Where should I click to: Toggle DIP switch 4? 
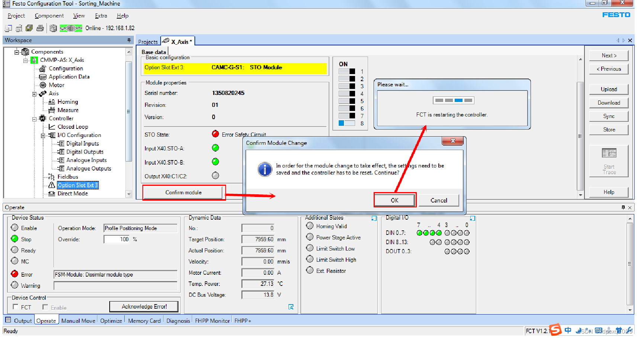[347, 93]
